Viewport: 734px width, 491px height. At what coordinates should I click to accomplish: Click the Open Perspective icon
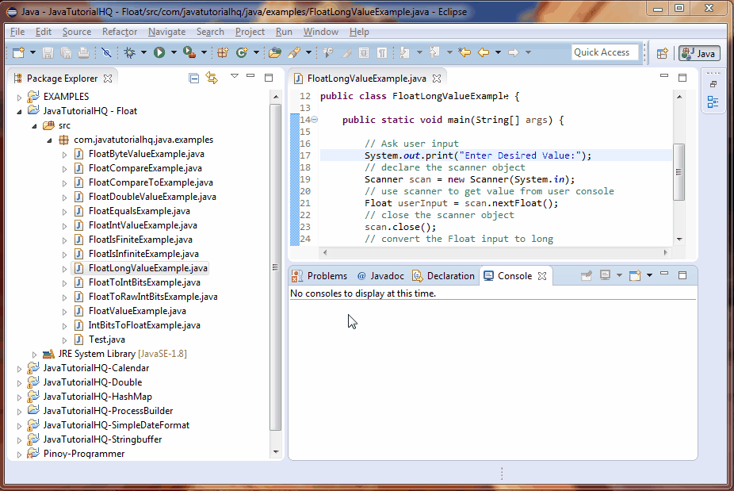pyautogui.click(x=663, y=53)
